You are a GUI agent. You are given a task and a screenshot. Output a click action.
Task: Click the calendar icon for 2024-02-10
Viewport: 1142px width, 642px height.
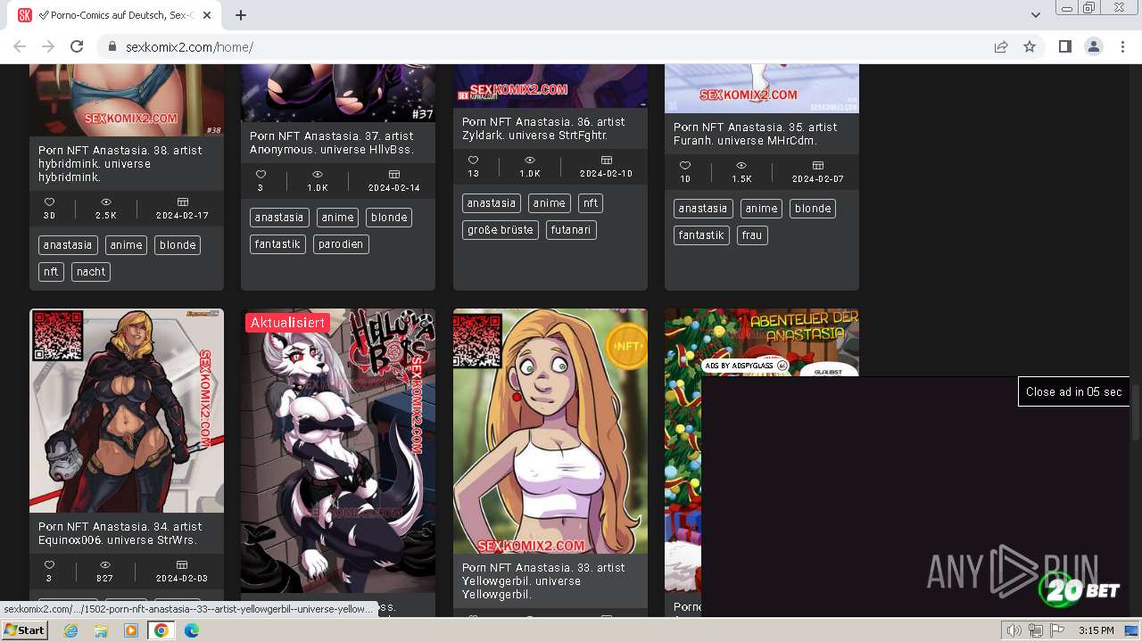point(606,160)
